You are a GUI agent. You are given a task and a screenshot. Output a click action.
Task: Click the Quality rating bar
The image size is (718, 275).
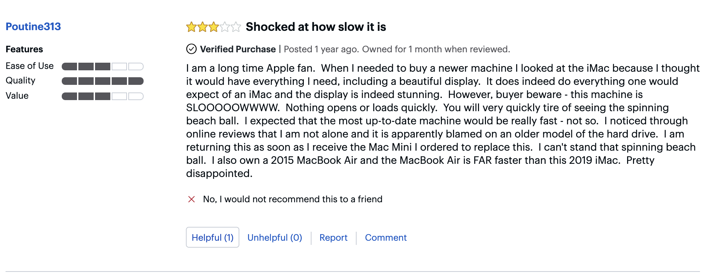(103, 81)
